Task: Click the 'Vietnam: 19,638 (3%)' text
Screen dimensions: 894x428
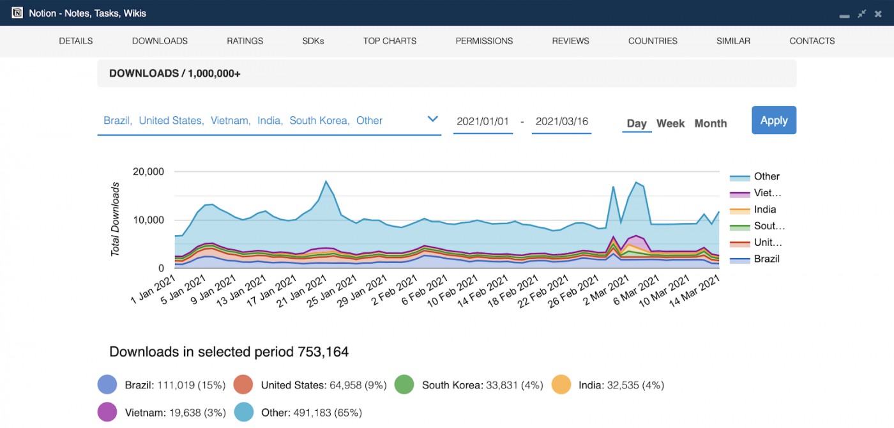Action: click(x=176, y=413)
